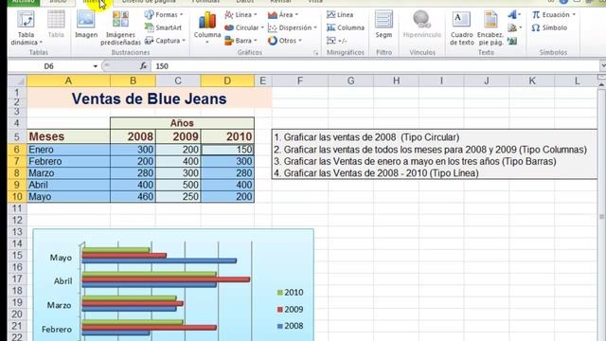The image size is (606, 341).
Task: Click the instruction about Tipo Circular
Action: coord(366,137)
